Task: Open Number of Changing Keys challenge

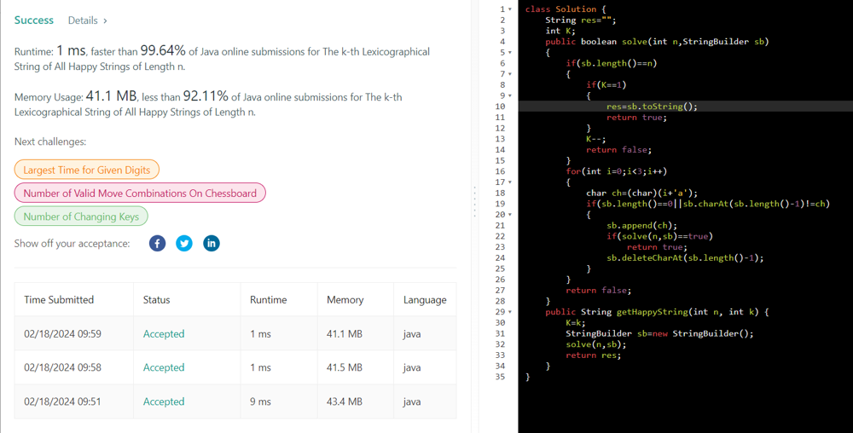Action: tap(81, 216)
